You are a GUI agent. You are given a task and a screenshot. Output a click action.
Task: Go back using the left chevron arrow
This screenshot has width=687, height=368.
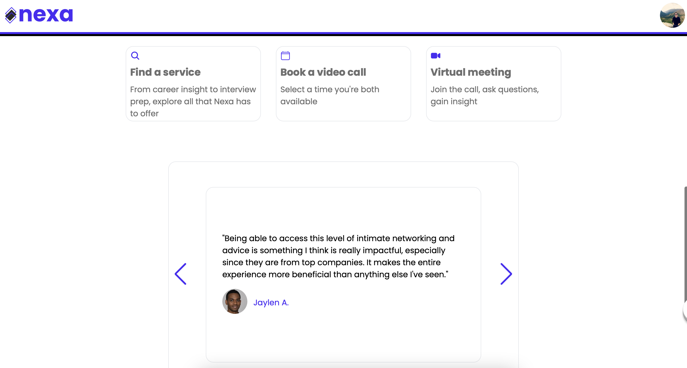(181, 274)
